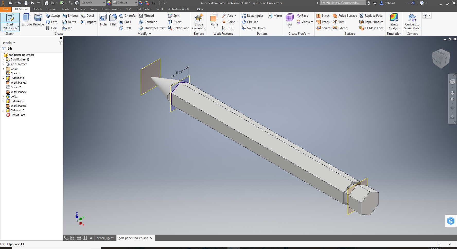Select the Extrude tool

pyautogui.click(x=27, y=20)
